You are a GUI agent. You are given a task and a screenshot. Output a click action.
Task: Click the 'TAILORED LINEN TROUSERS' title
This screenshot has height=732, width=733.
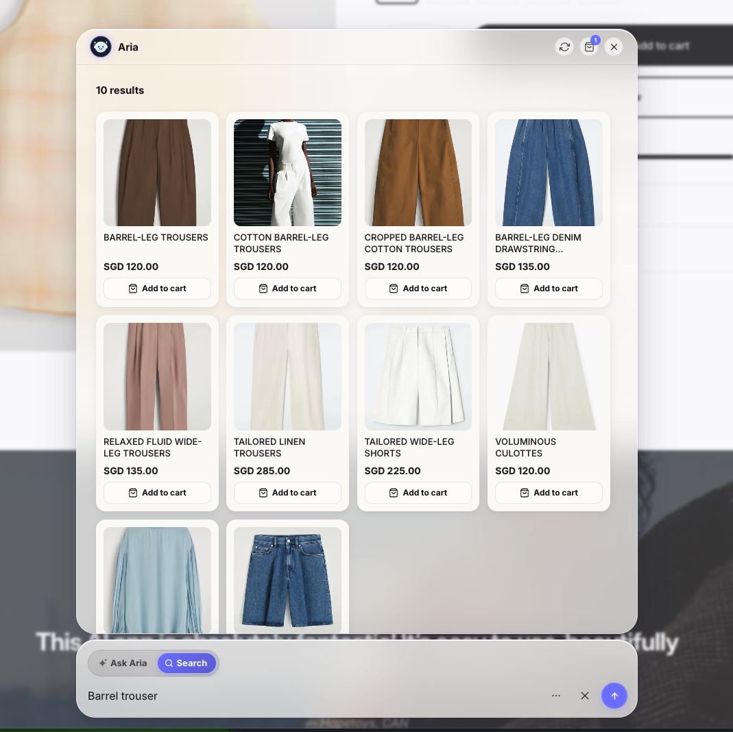[269, 447]
